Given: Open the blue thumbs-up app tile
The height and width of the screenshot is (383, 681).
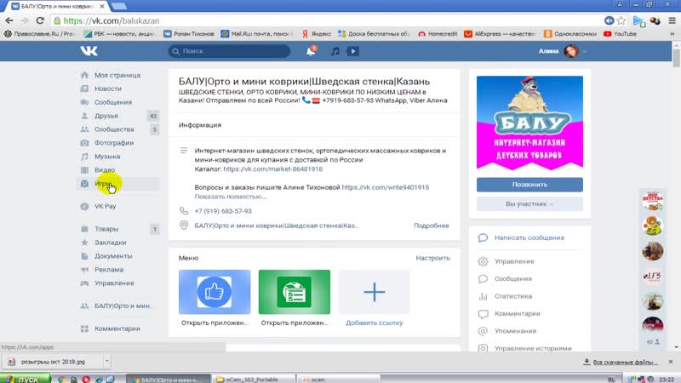Looking at the screenshot, I should point(215,292).
